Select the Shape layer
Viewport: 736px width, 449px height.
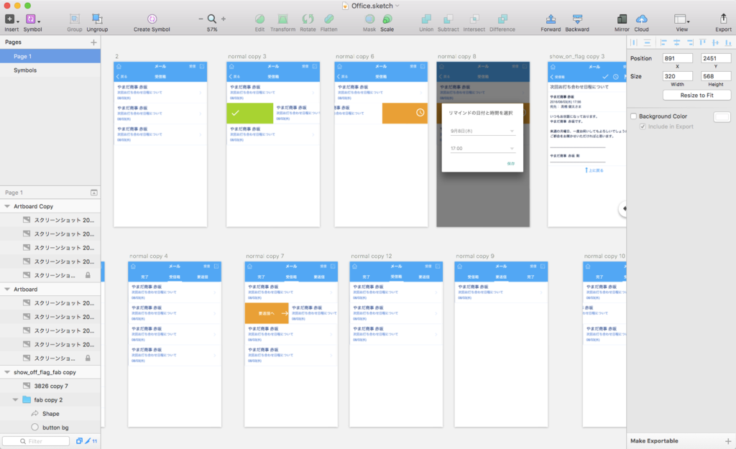(x=50, y=414)
